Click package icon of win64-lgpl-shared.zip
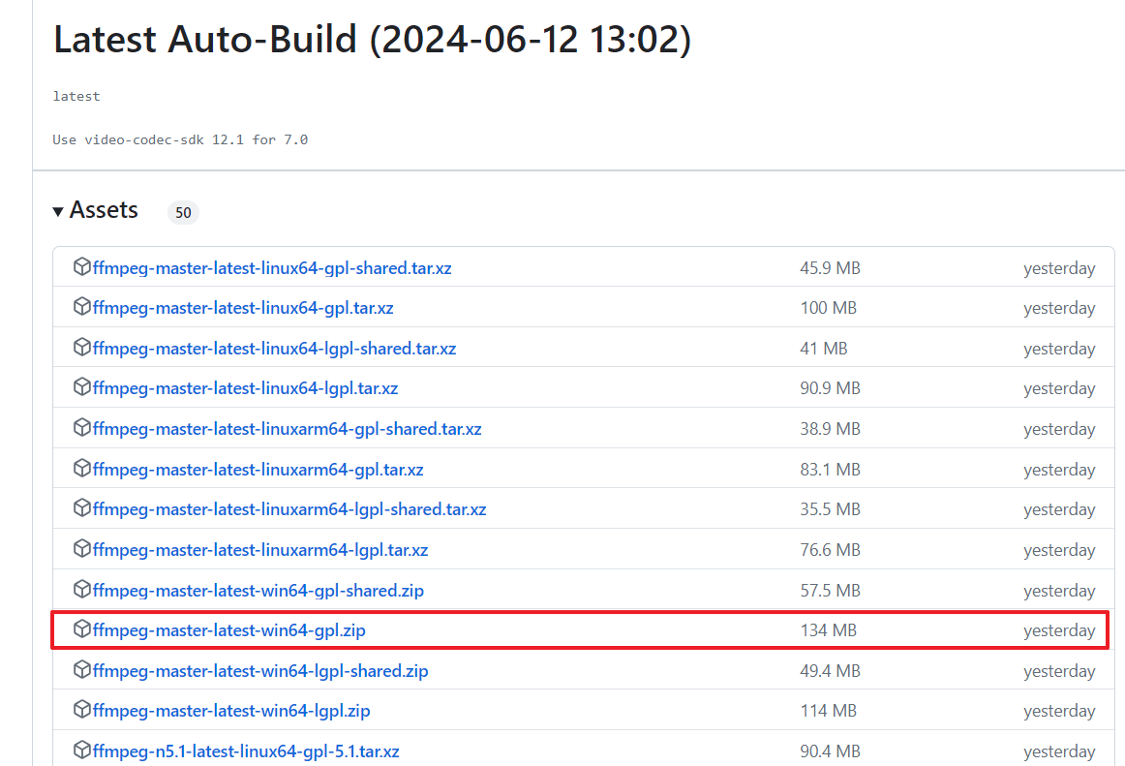Viewport: 1125px width, 766px height. tap(81, 669)
